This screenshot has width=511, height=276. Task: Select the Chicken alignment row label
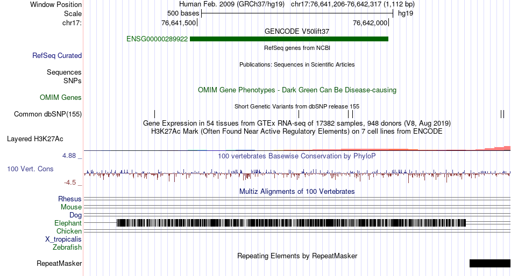69,231
